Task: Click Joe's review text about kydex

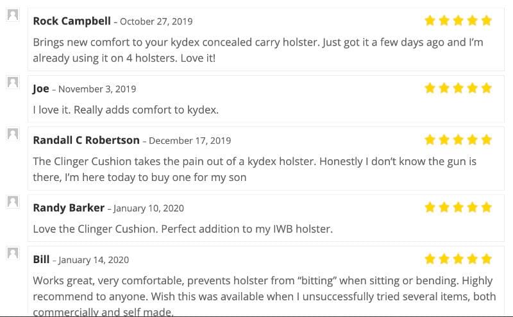Action: tap(126, 110)
